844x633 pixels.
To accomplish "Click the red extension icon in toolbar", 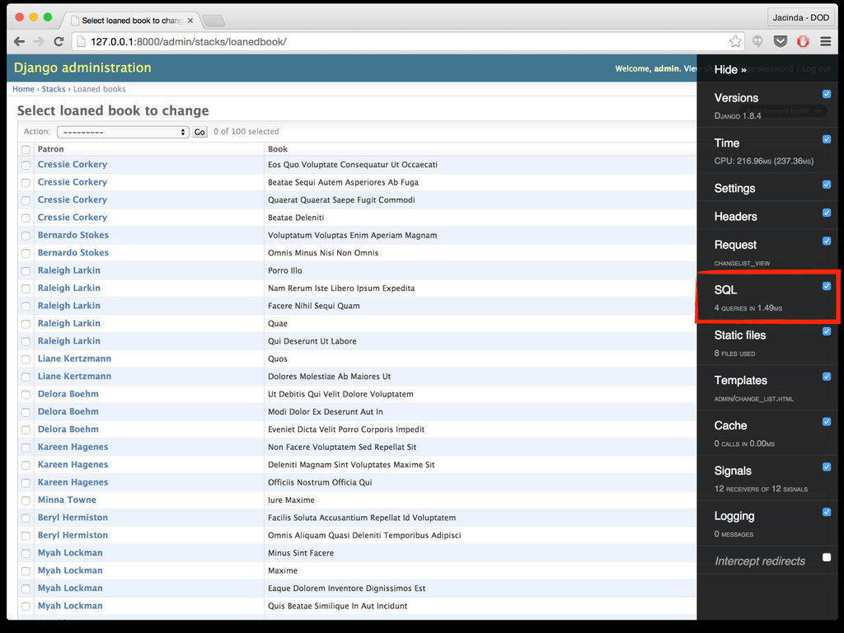I will 803,41.
